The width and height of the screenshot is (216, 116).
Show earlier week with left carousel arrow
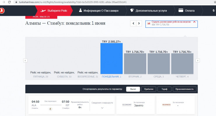pyautogui.click(x=25, y=60)
